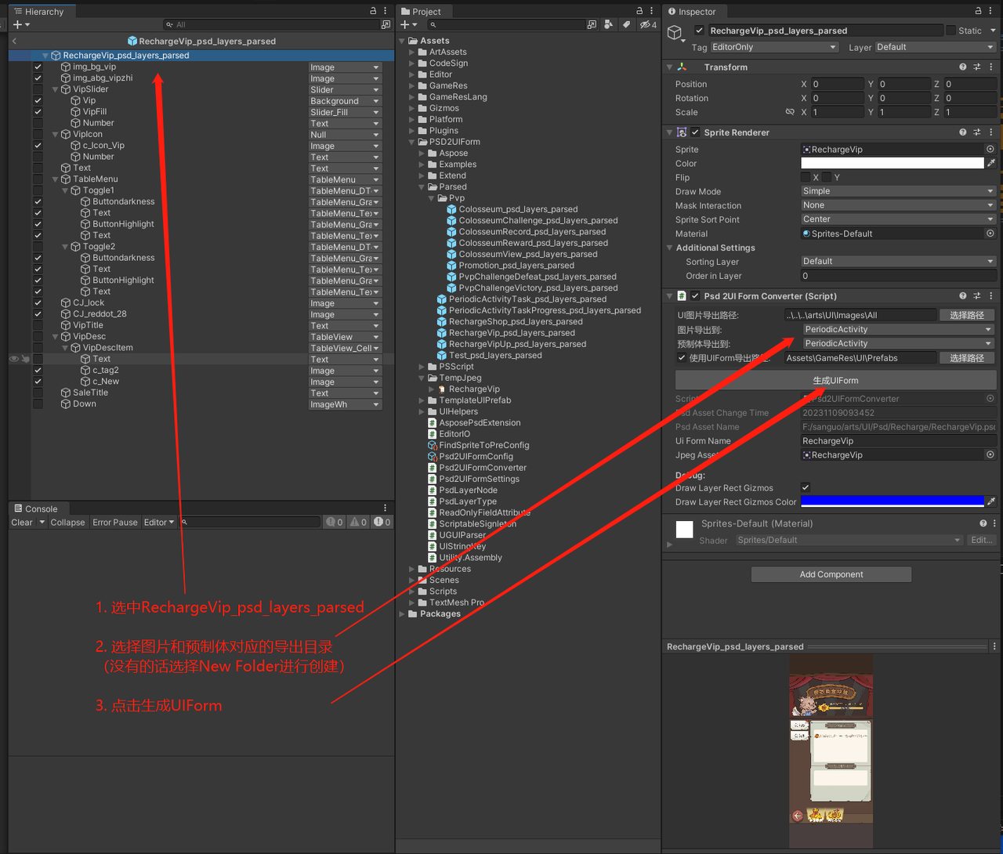
Task: Open Draw Mode Simple dropdown
Action: pos(899,191)
